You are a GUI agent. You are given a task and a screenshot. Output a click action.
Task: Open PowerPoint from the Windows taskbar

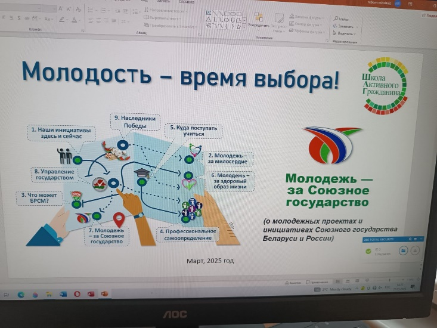point(105,293)
